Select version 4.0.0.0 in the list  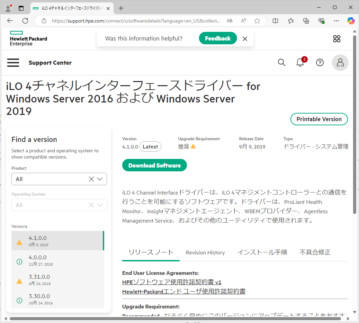click(x=58, y=260)
